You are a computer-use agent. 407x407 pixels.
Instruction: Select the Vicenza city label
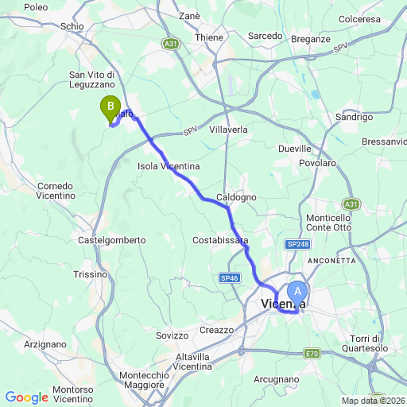point(283,304)
